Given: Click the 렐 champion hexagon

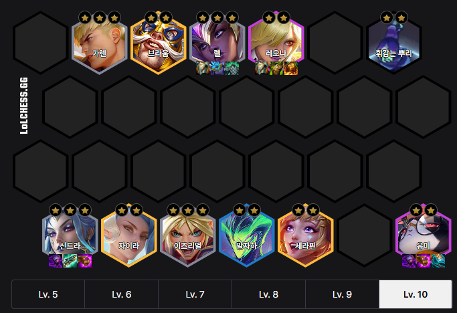Looking at the screenshot, I should (217, 43).
